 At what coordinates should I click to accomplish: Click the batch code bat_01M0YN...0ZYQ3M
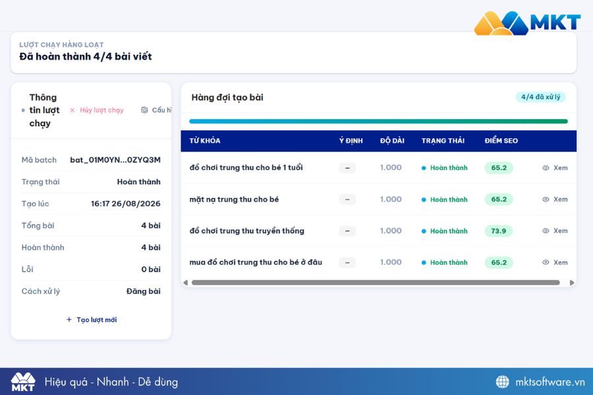115,160
